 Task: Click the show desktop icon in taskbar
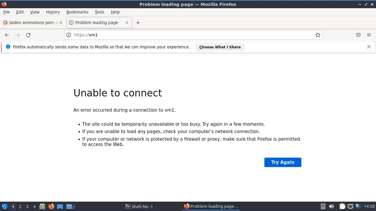tap(60, 206)
